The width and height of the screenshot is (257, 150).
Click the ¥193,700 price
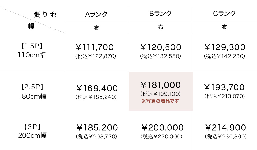pos(225,88)
